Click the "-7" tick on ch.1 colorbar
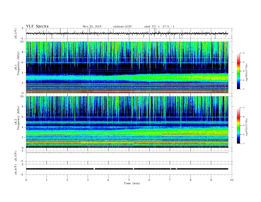This screenshot has width=261, height=202. pyautogui.click(x=243, y=89)
